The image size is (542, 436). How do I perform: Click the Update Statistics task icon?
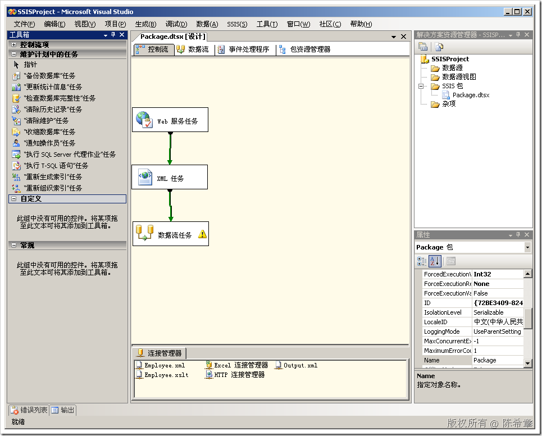pyautogui.click(x=16, y=87)
